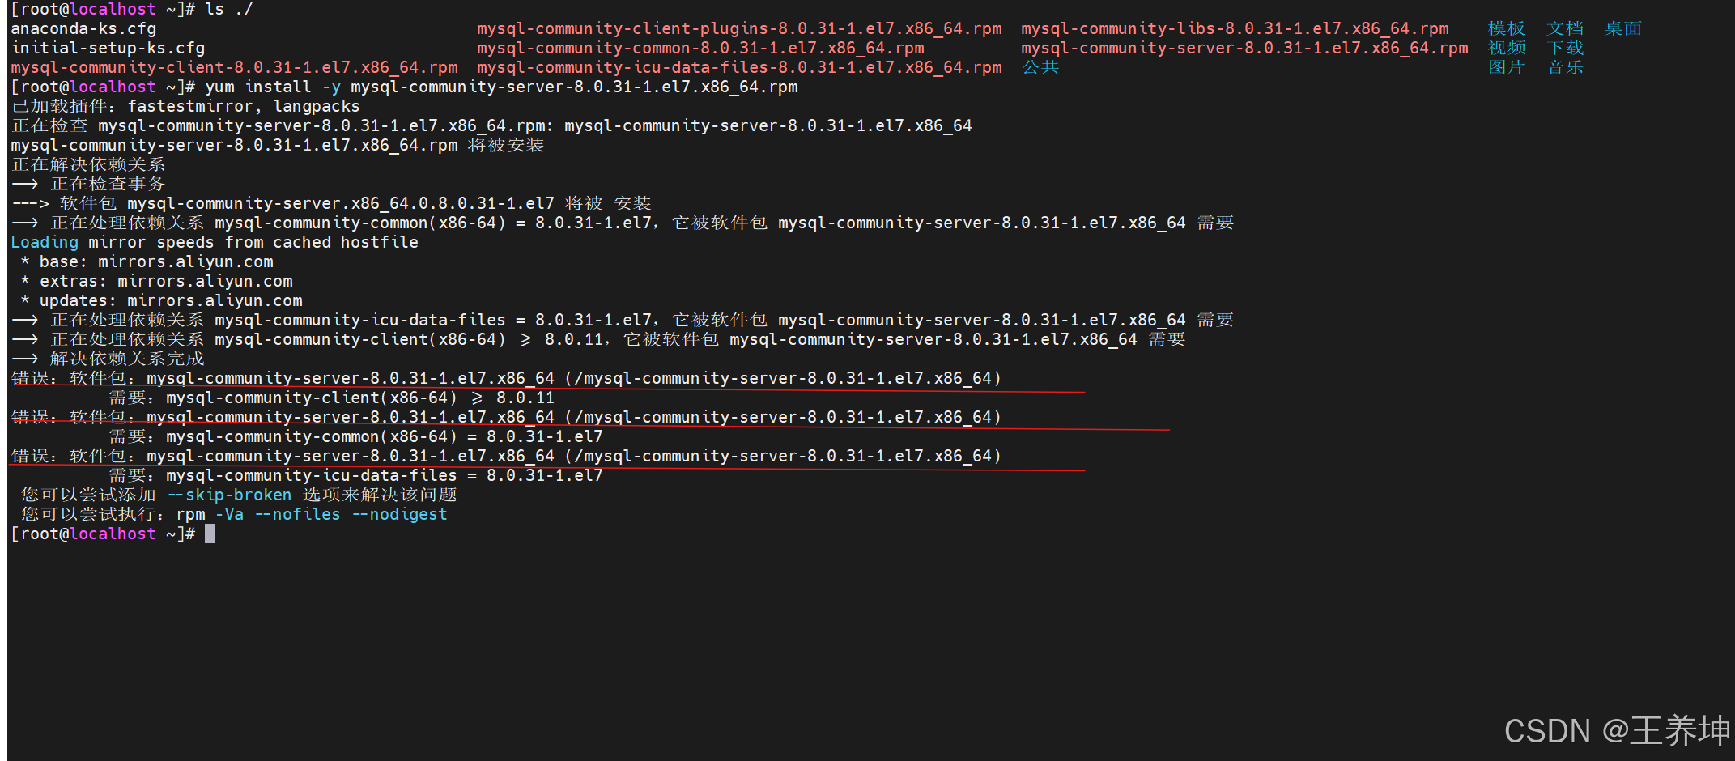Screen dimensions: 1735x761
Task: Click the --nodigest option text
Action: (399, 515)
